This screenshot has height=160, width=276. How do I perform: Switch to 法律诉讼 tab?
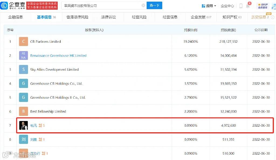108,17
